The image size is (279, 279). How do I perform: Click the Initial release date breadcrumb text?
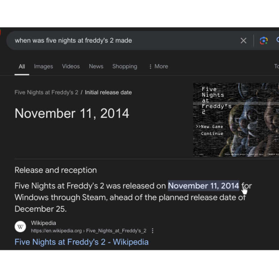[108, 92]
